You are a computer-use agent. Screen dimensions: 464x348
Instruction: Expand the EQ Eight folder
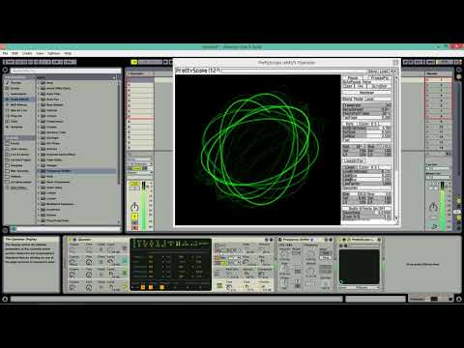tap(39, 138)
